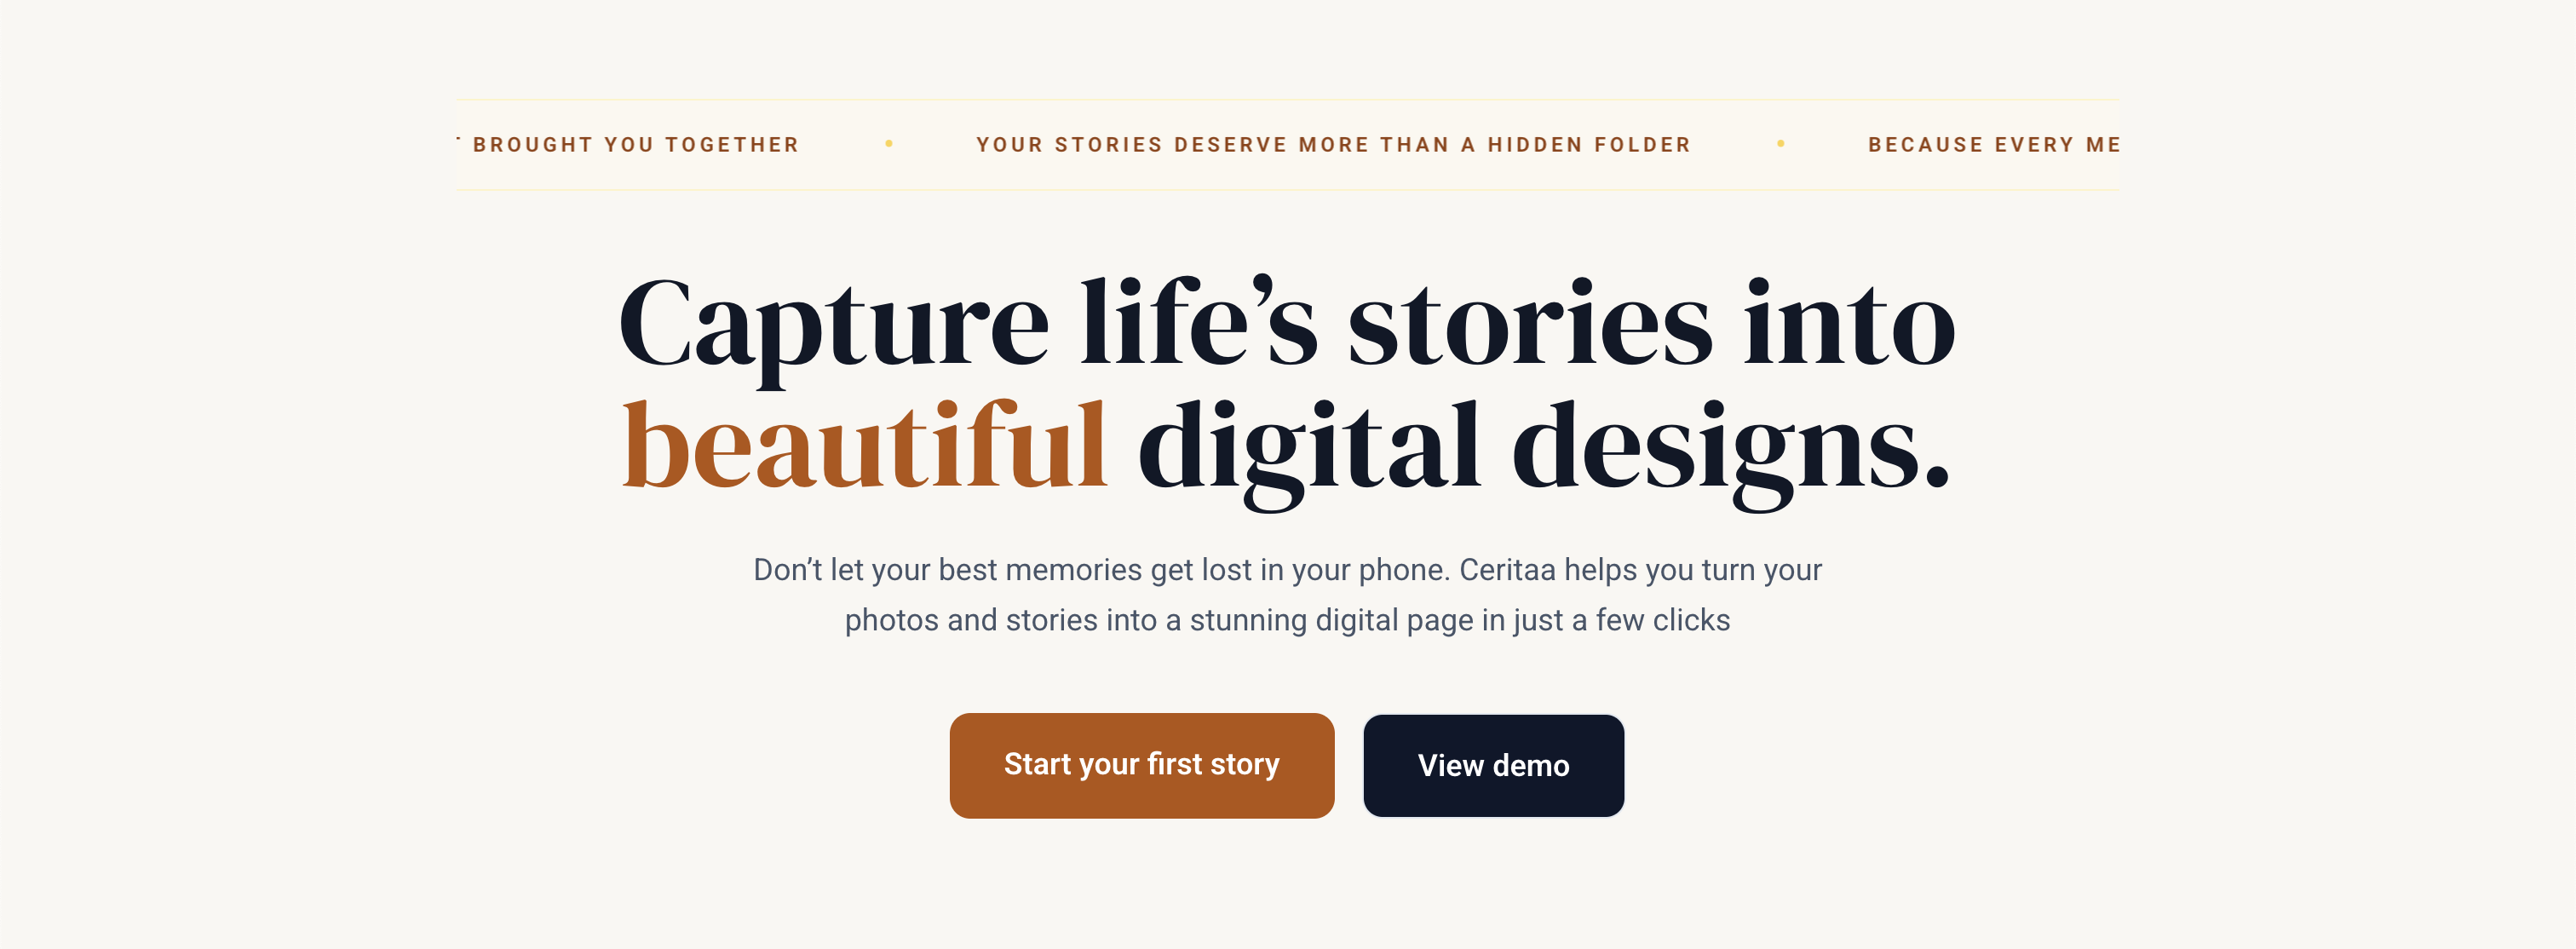Click the scrolling marquee banner strip
The image size is (2576, 949).
(1288, 144)
